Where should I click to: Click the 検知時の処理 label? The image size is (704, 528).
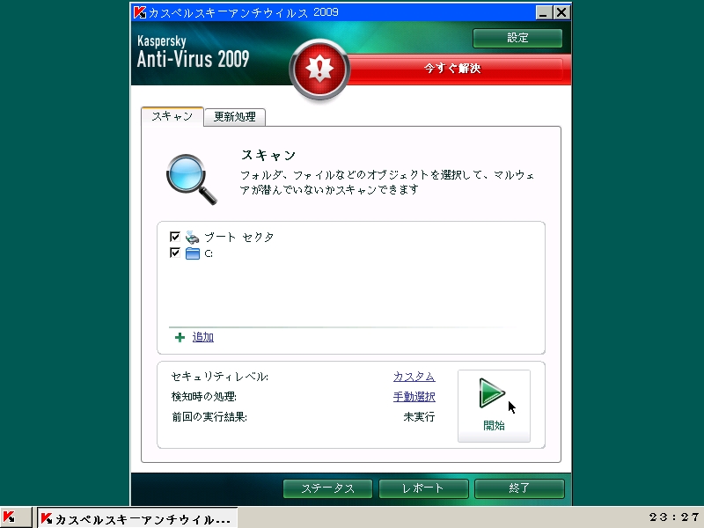pyautogui.click(x=204, y=397)
